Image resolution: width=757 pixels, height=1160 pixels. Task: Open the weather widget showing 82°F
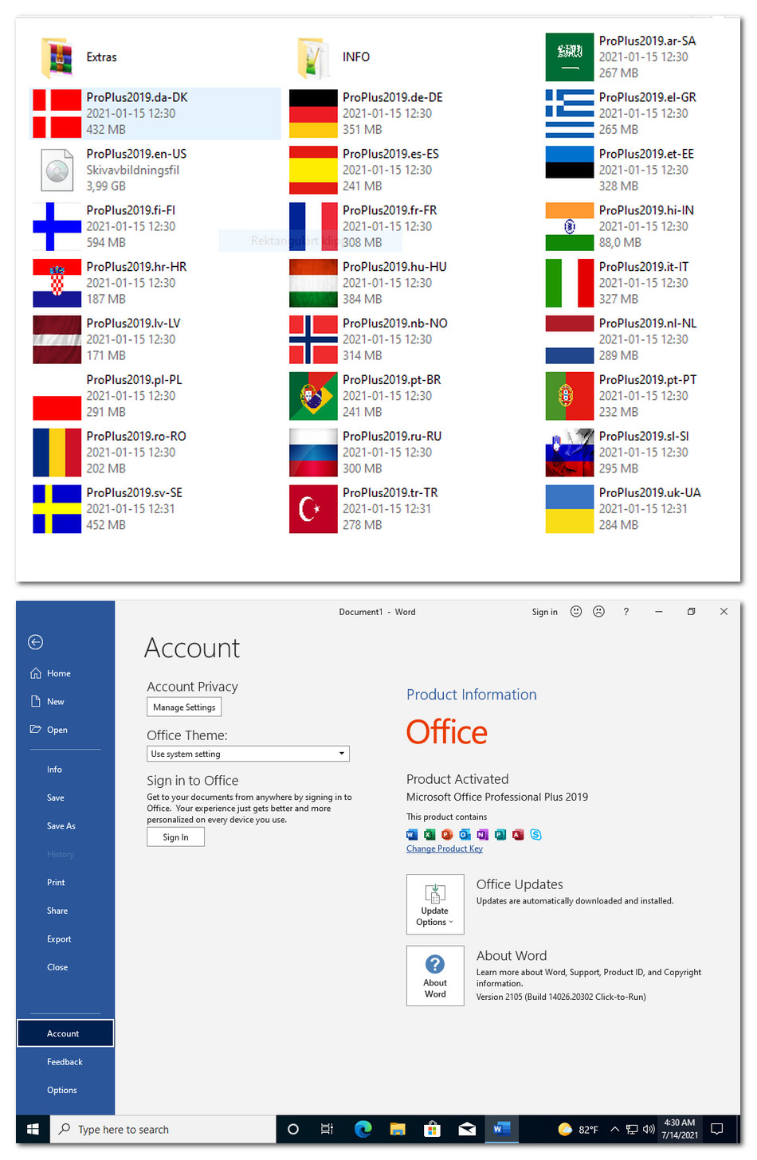point(579,1129)
